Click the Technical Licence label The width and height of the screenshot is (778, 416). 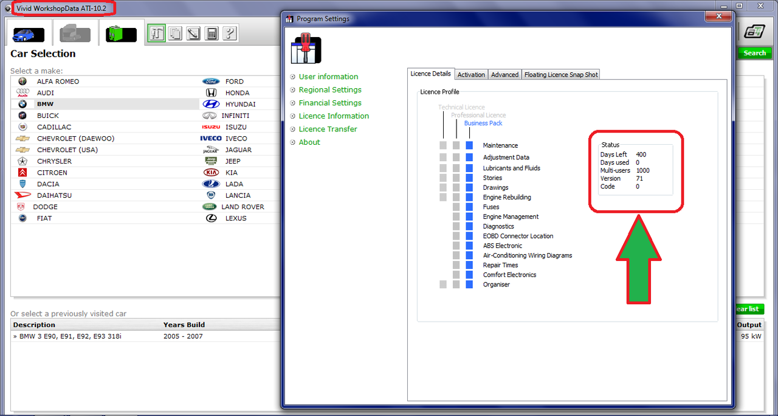[461, 108]
